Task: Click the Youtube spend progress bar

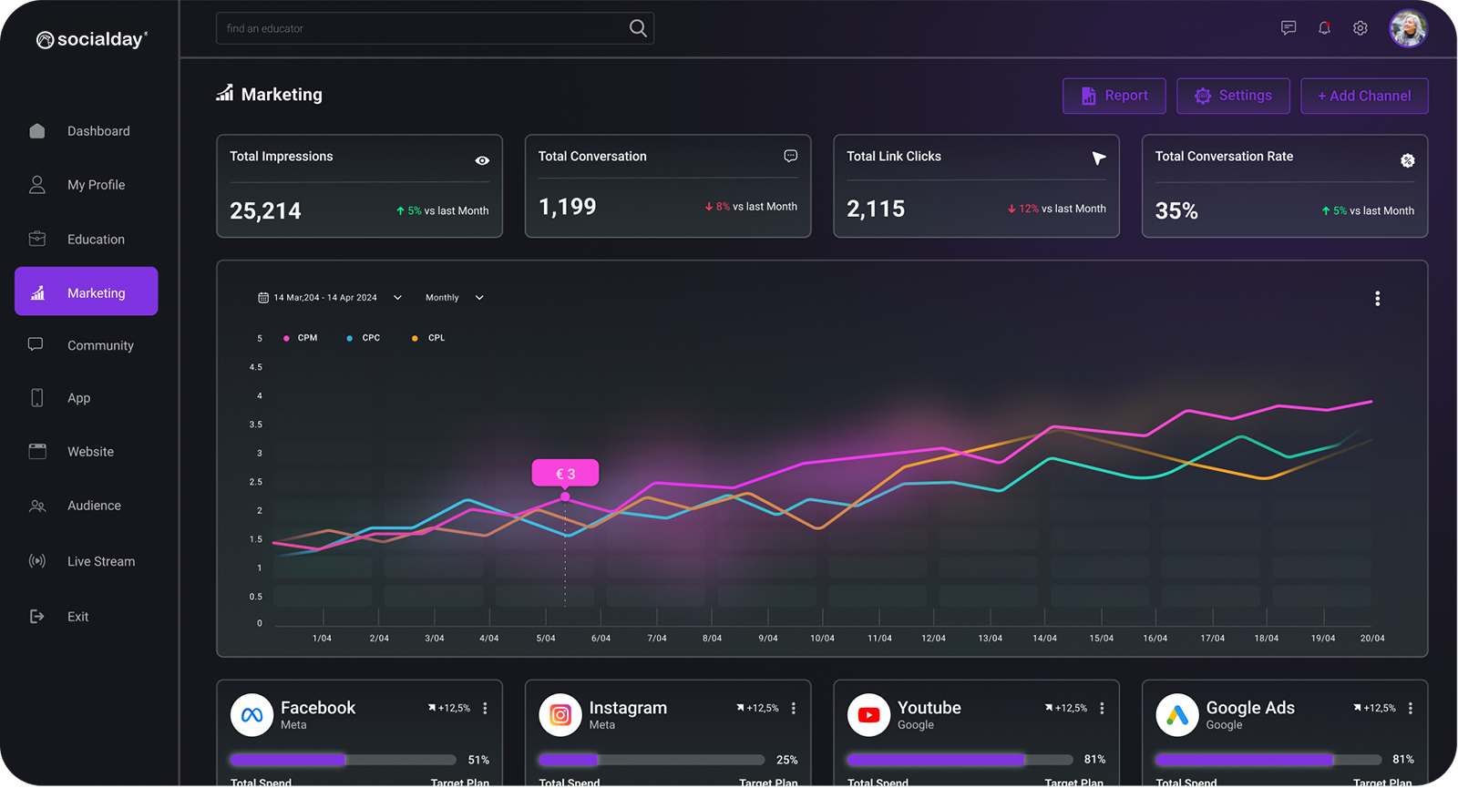Action: [x=960, y=760]
